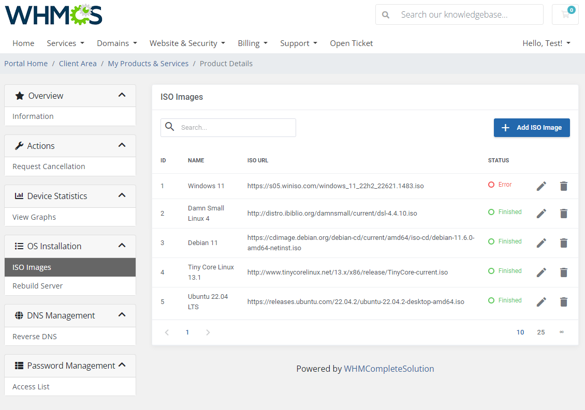Go to Home in navigation bar

tap(23, 43)
